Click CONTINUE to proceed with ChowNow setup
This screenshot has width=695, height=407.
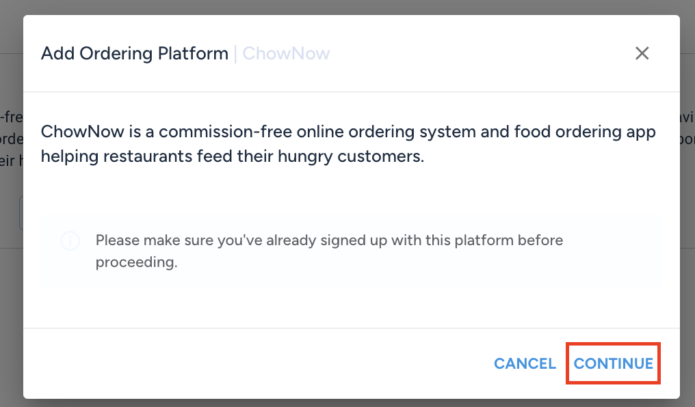(612, 363)
